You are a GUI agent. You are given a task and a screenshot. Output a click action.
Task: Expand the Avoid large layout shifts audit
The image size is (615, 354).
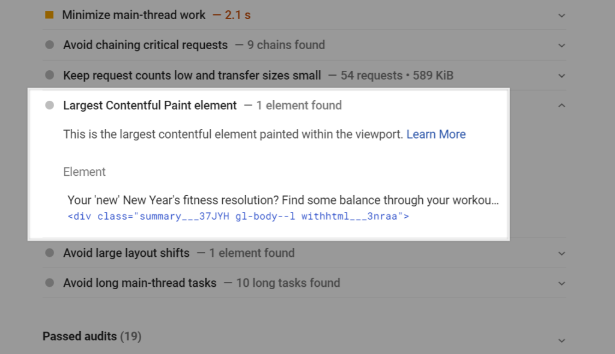[x=561, y=253]
